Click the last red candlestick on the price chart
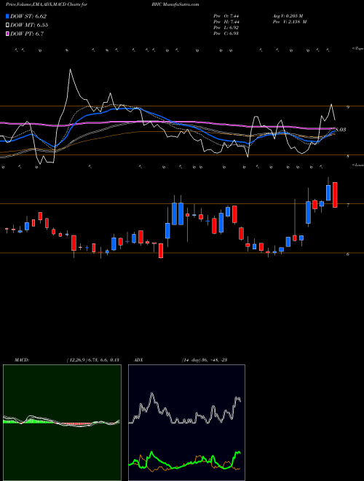The height and width of the screenshot is (481, 364). point(335,195)
